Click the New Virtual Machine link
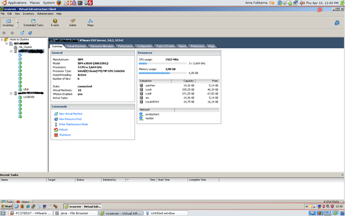 pyautogui.click(x=70, y=114)
